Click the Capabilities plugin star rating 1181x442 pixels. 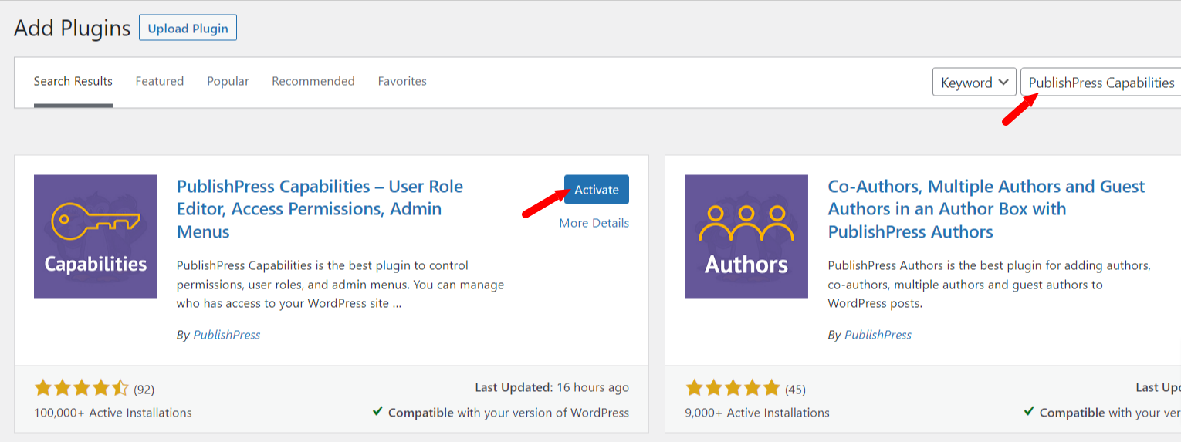pos(82,388)
